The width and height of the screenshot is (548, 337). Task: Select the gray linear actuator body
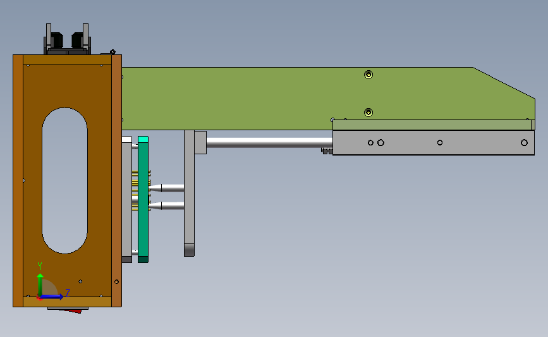coord(434,143)
